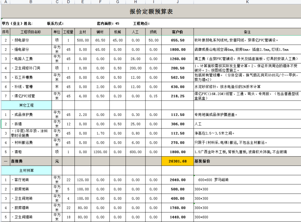Click the 120.00 main material cell
Image resolution: width=301 pixels, height=222 pixels.
[83, 180]
